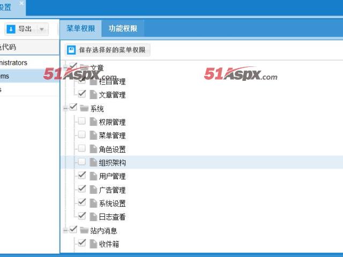Viewport: 343px width, 257px height.
Task: Select the 系统设置 tree item label
Action: coord(112,203)
